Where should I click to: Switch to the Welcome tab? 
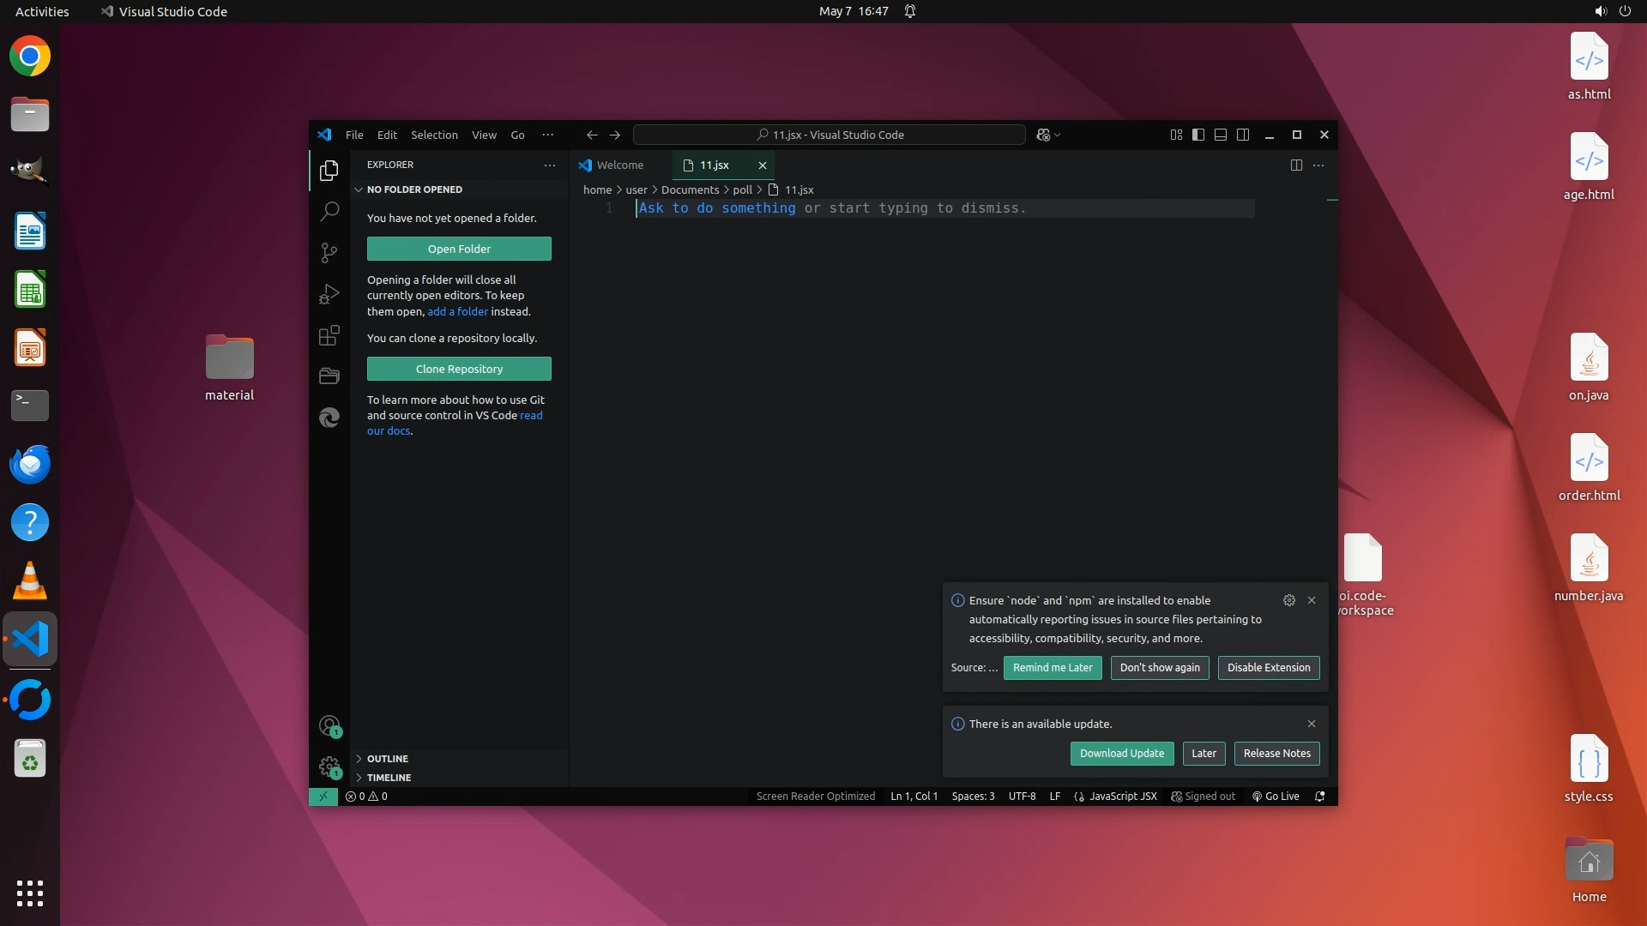tap(619, 165)
